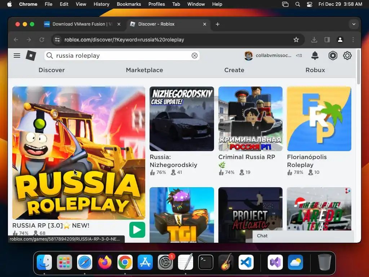Click the Roblox logo home icon

pyautogui.click(x=31, y=56)
